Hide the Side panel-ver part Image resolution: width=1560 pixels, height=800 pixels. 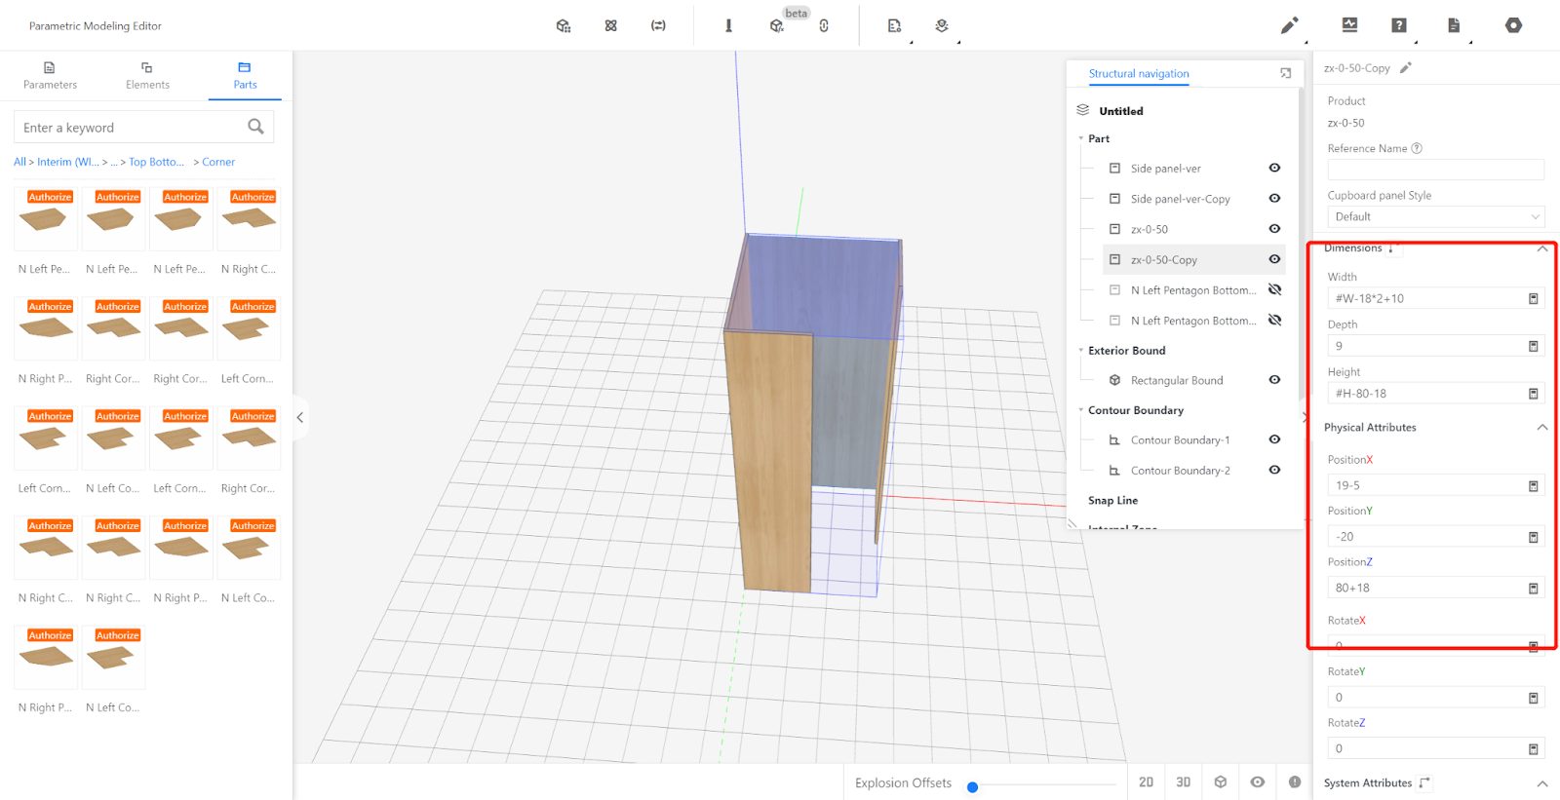(1274, 169)
